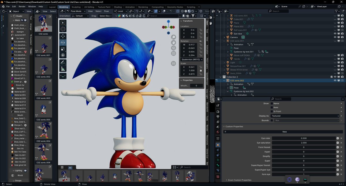Select the Transform tool
This screenshot has width=346, height=186.
[63, 55]
